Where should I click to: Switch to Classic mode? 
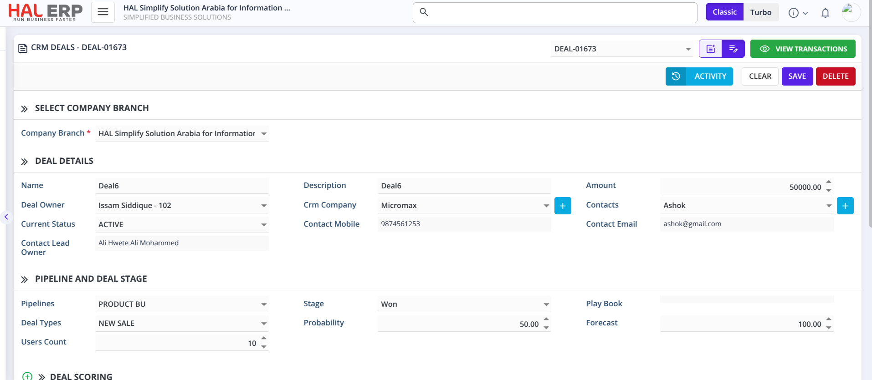coord(724,12)
